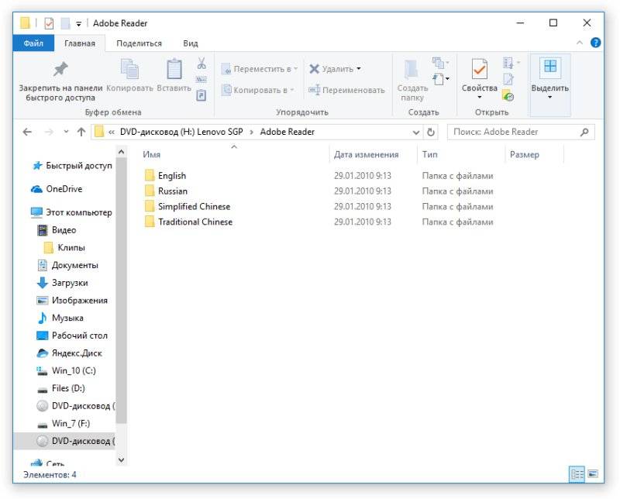Open Музыка in navigation pane
This screenshot has height=499, width=620.
[60, 318]
